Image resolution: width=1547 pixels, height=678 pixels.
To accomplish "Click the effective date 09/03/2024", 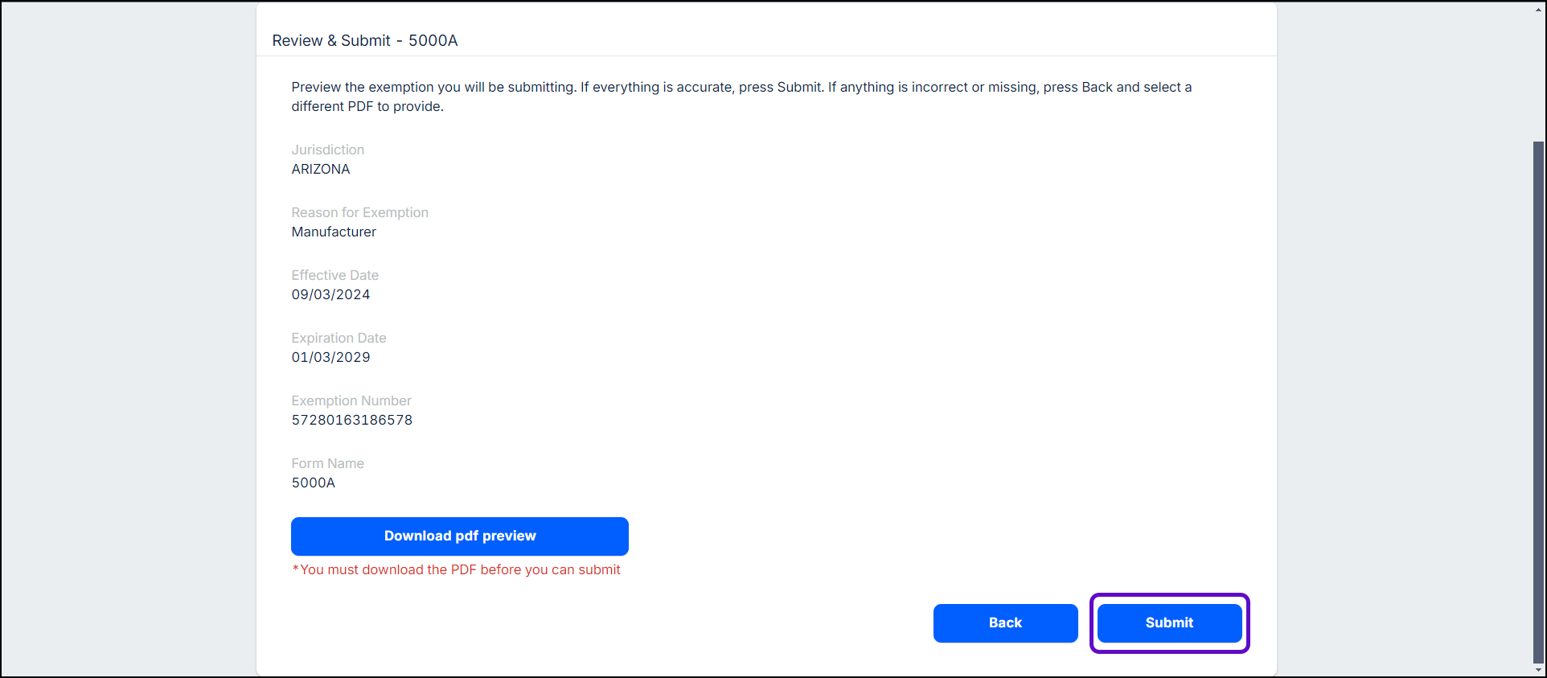I will (x=330, y=295).
